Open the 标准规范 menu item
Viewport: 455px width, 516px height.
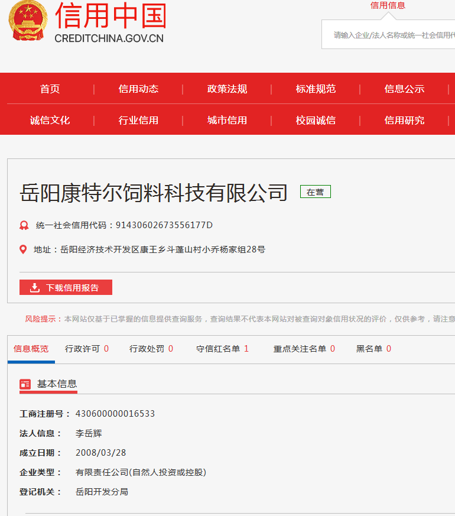316,89
